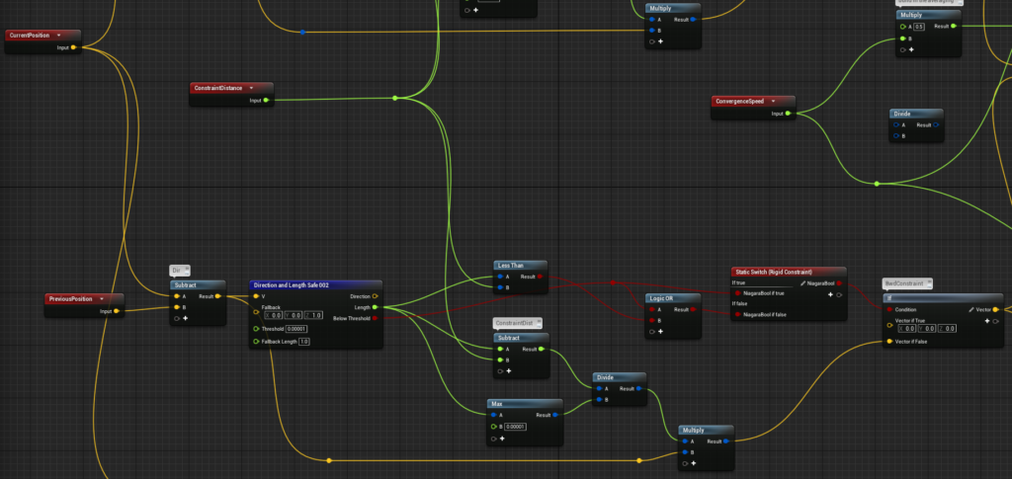The image size is (1012, 479).
Task: Edit the Threshold 0.00001 value field
Action: pyautogui.click(x=296, y=329)
